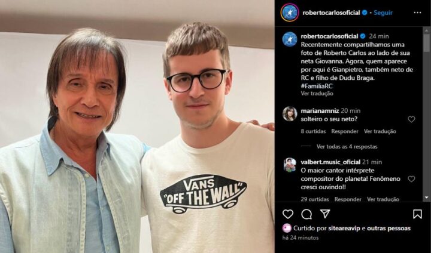Click the photo of the two men
This screenshot has width=431, height=253.
click(137, 126)
